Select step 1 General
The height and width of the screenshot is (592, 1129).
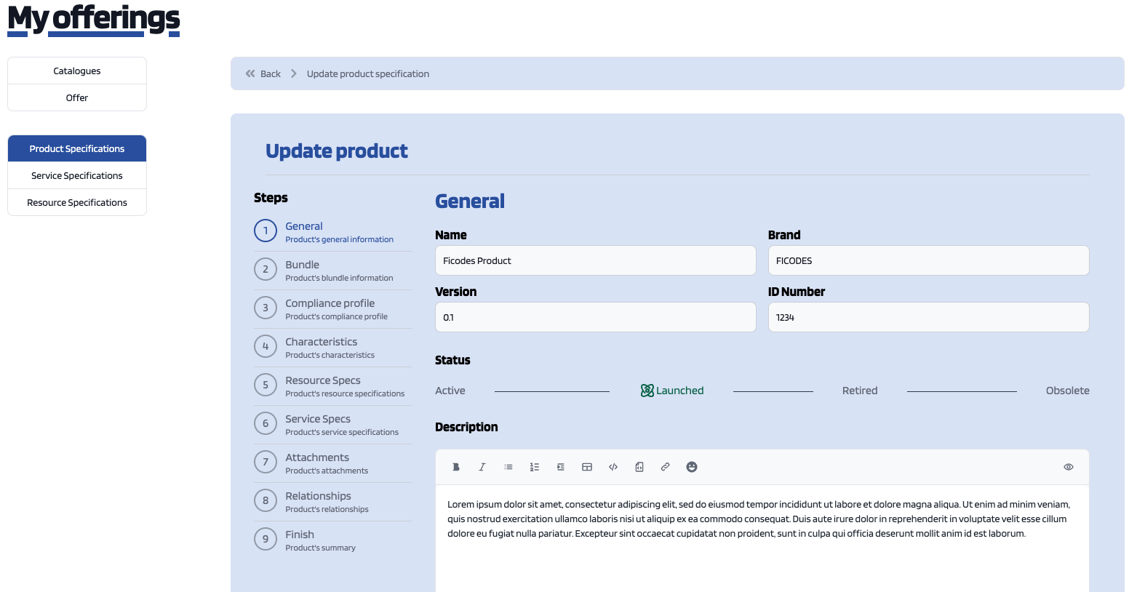click(332, 231)
